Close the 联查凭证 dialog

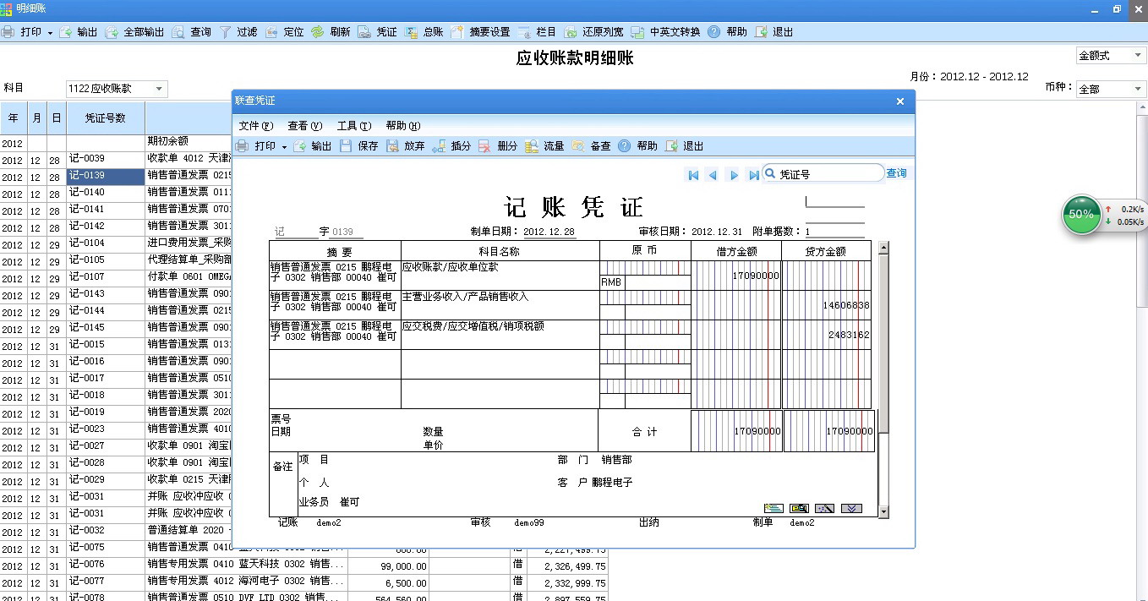pos(900,101)
